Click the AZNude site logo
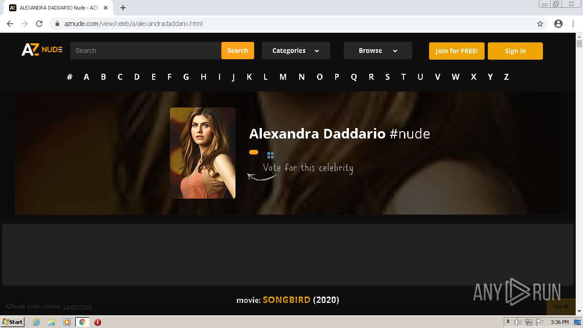The height and width of the screenshot is (328, 583). (42, 50)
